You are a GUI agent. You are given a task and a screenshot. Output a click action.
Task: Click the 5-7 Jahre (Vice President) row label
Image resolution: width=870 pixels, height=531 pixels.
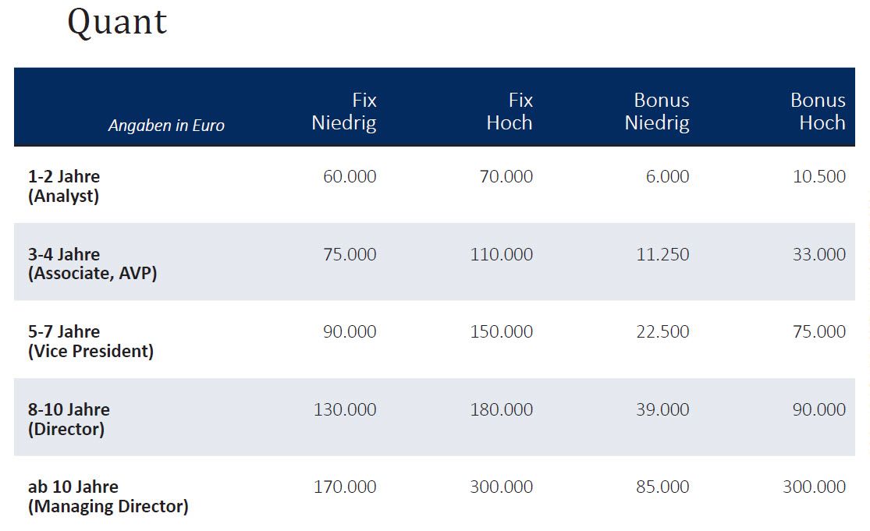91,342
